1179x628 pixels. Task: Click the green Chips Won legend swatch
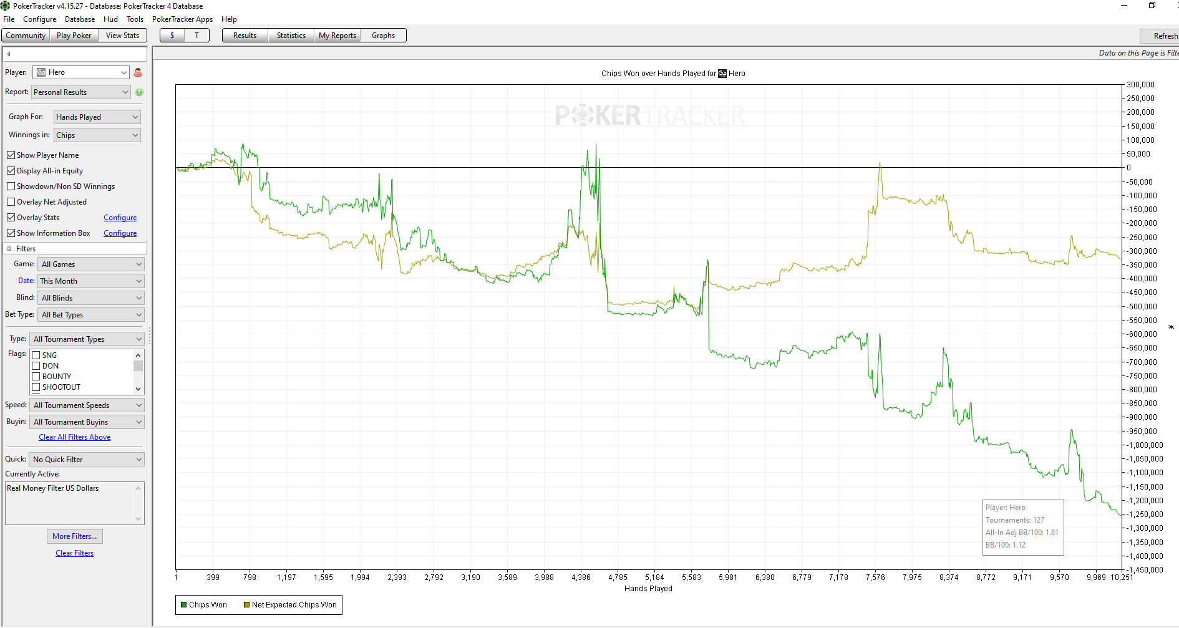184,605
